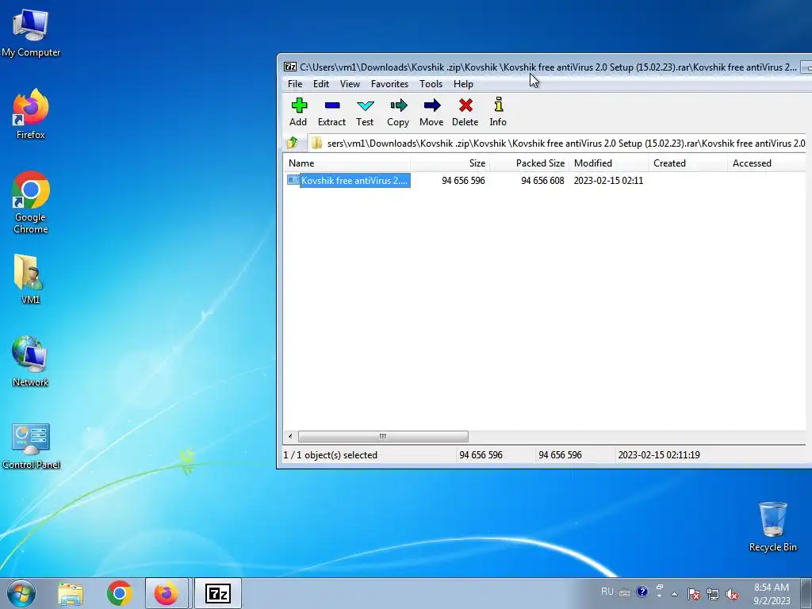The width and height of the screenshot is (812, 609).
Task: Show hidden tray icons arrow
Action: click(x=674, y=593)
